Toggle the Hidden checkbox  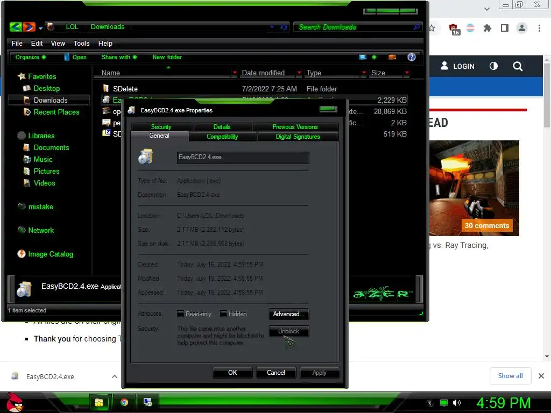(223, 314)
